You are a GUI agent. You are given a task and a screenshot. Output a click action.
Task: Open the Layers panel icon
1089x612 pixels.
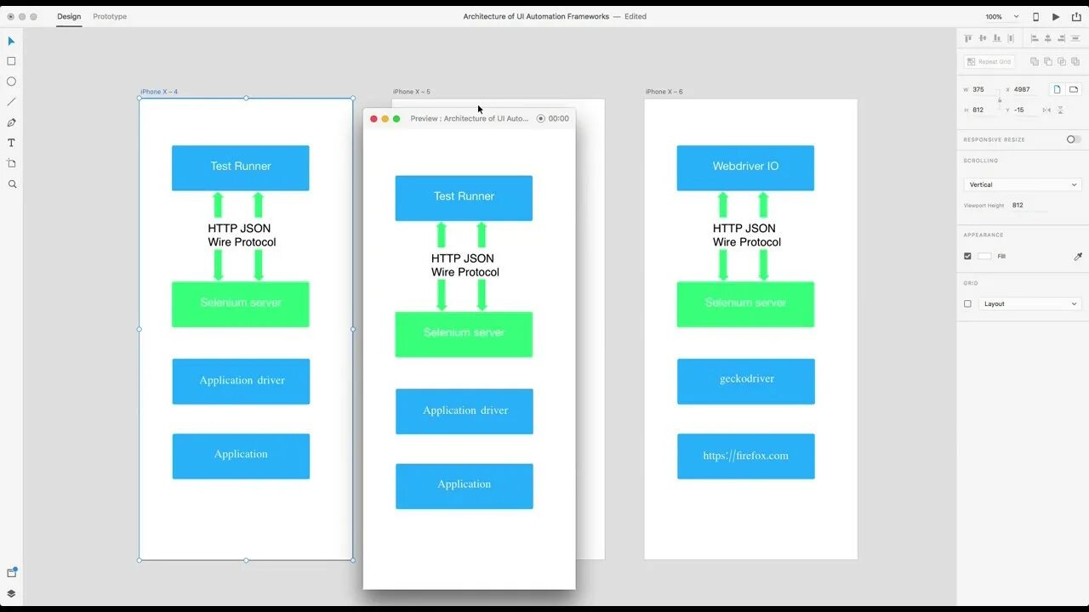coord(12,593)
